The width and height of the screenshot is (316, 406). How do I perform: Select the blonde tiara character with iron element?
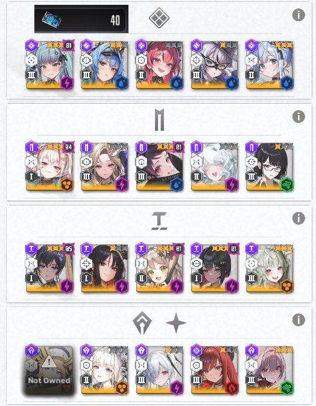point(104,370)
